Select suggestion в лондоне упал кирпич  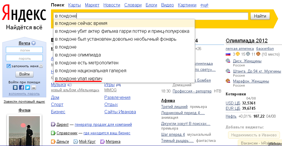tap(124, 79)
